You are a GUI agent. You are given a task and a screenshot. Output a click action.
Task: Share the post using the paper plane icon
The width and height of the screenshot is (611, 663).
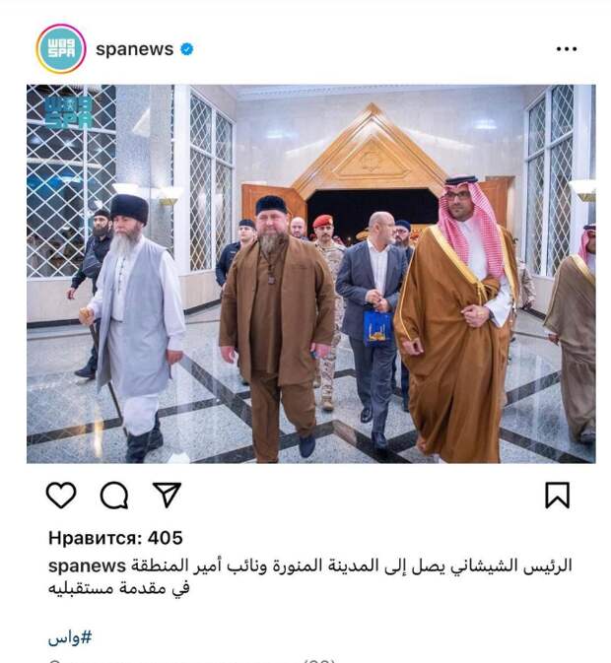tap(167, 495)
